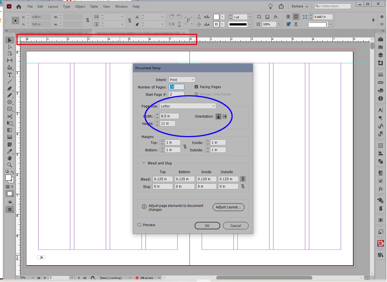The height and width of the screenshot is (282, 387).
Task: Select the Selection tool arrow
Action: [x=10, y=40]
